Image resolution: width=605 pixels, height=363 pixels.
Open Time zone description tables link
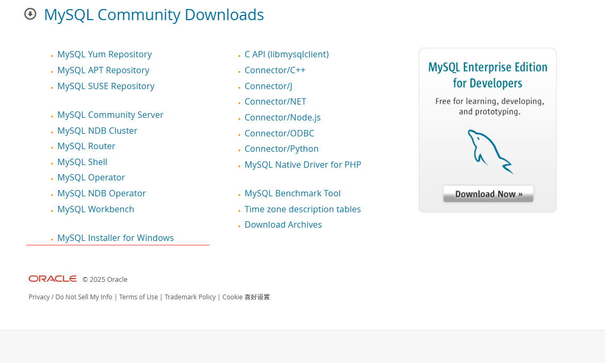pyautogui.click(x=302, y=209)
